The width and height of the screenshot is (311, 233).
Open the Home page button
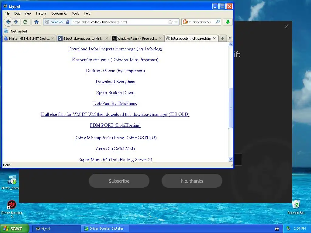pyautogui.click(x=36, y=22)
